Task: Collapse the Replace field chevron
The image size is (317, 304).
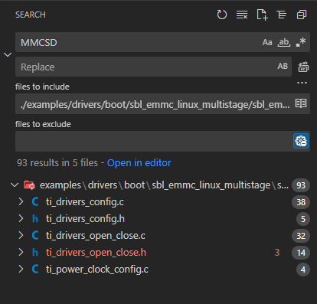Action: [x=8, y=54]
